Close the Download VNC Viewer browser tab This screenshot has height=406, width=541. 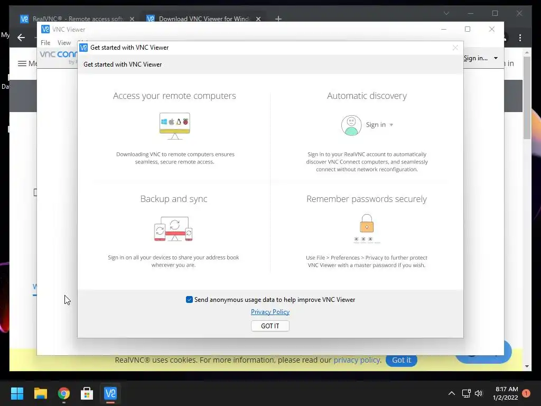point(258,19)
